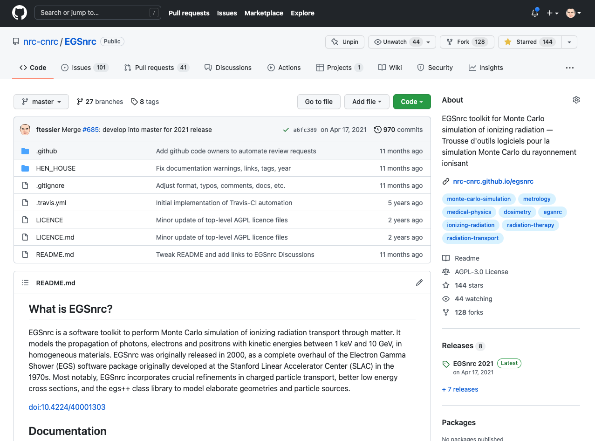Toggle the Starred button
Image resolution: width=595 pixels, height=441 pixels.
530,42
